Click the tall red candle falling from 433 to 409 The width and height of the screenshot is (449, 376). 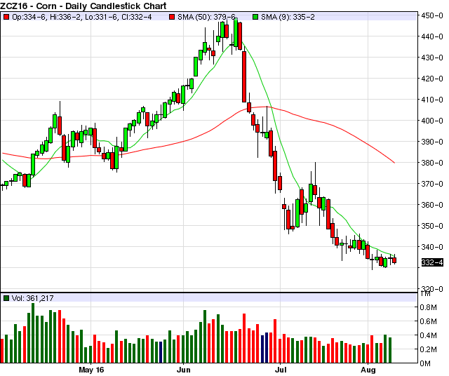[x=244, y=76]
